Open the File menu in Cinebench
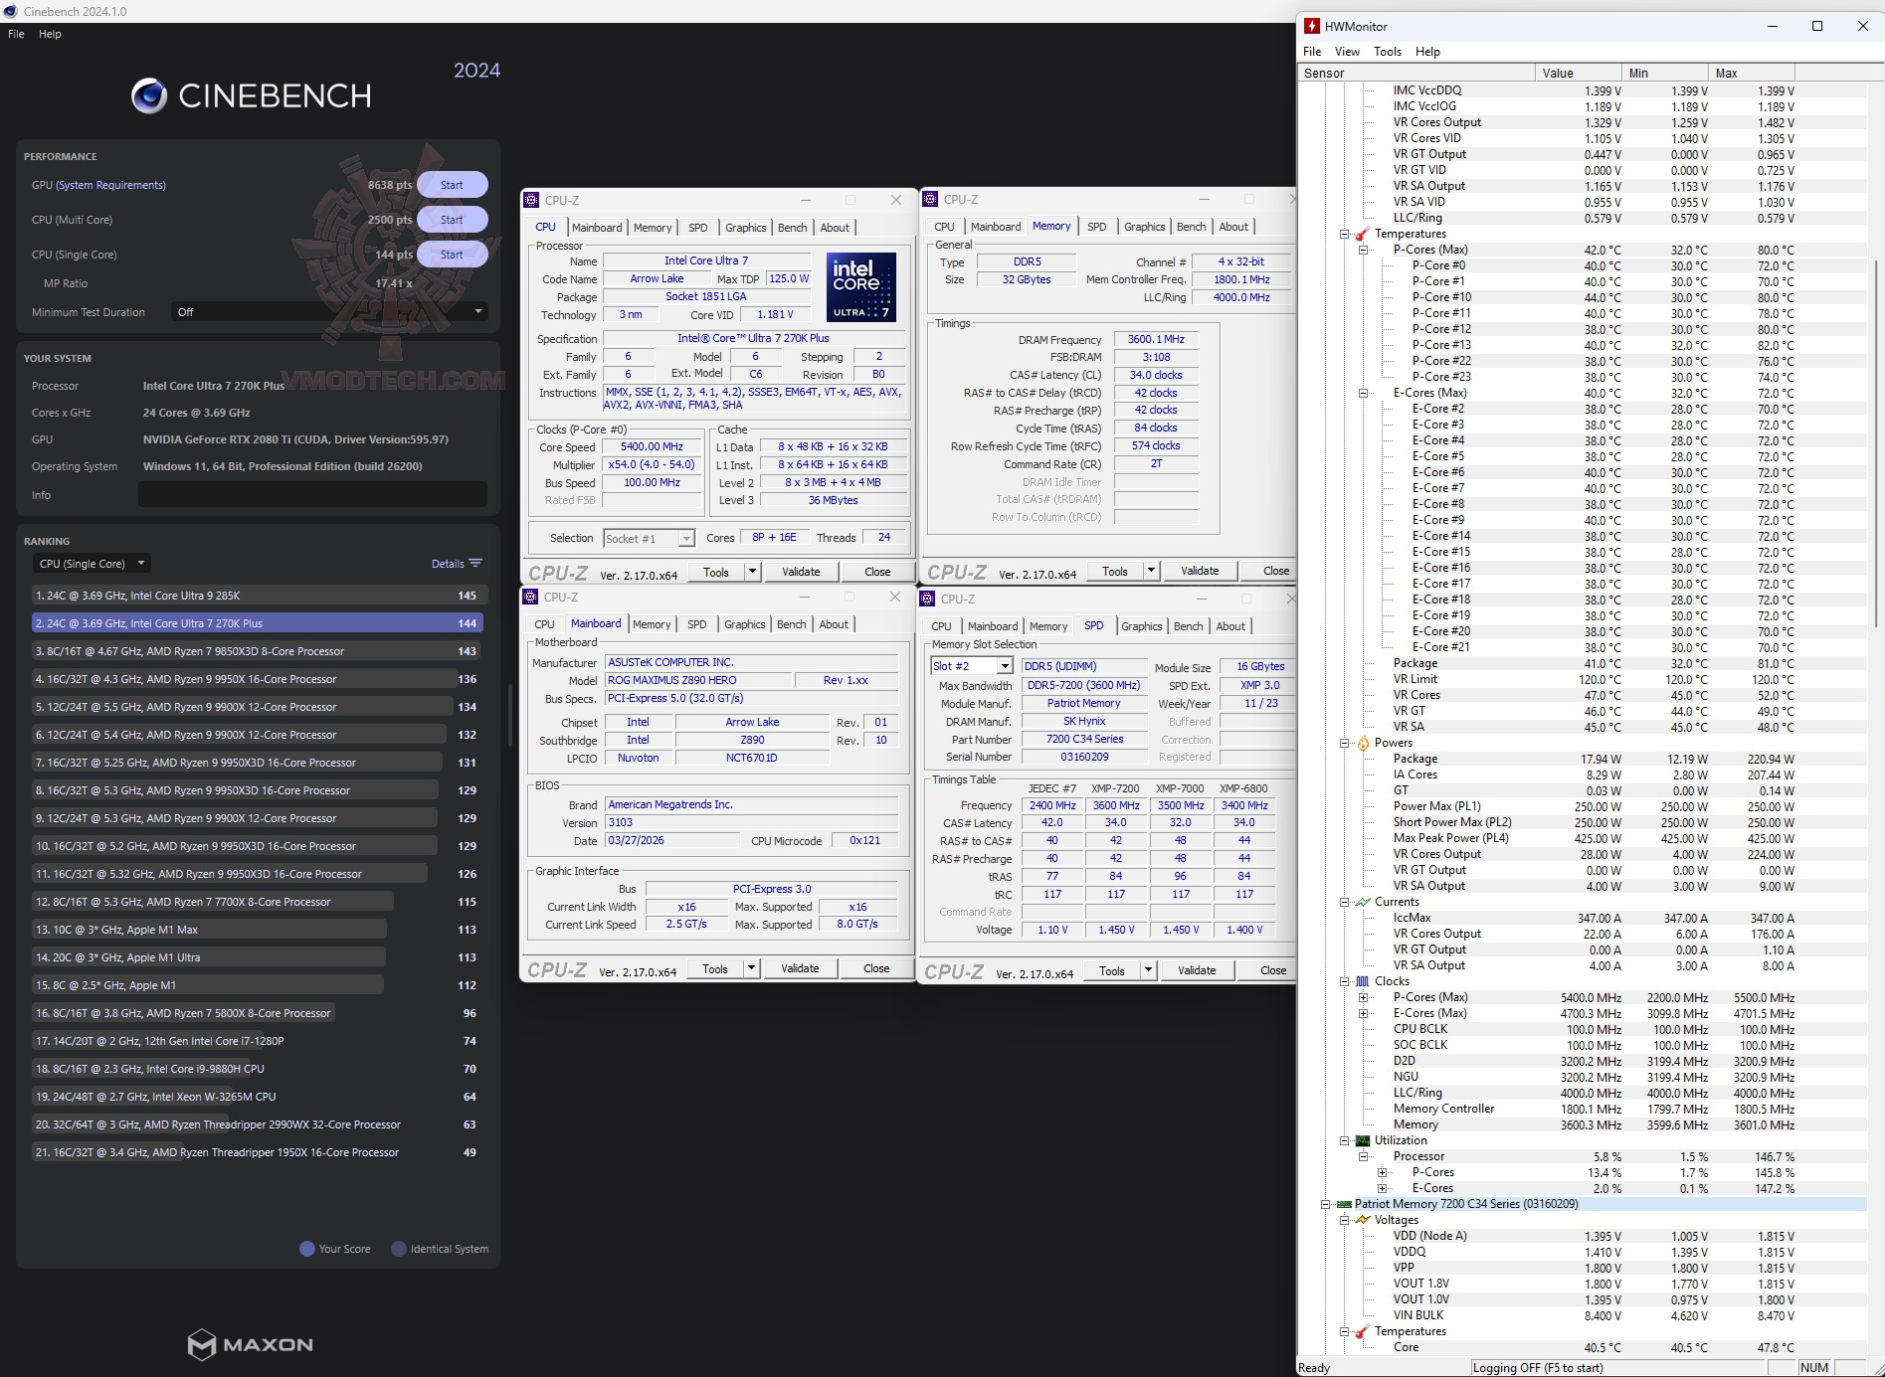This screenshot has height=1377, width=1885. [17, 34]
